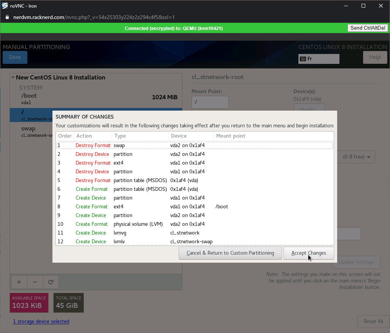Click the blue Done button

click(x=15, y=57)
